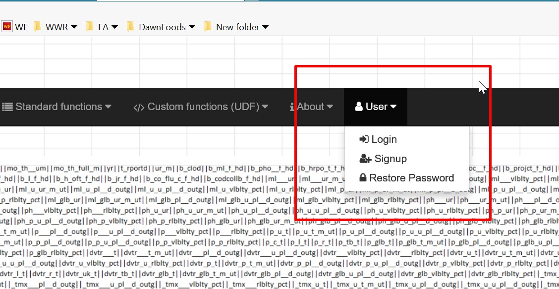Click the padlock icon beside Restore Password
This screenshot has height=289, width=559.
coord(363,177)
